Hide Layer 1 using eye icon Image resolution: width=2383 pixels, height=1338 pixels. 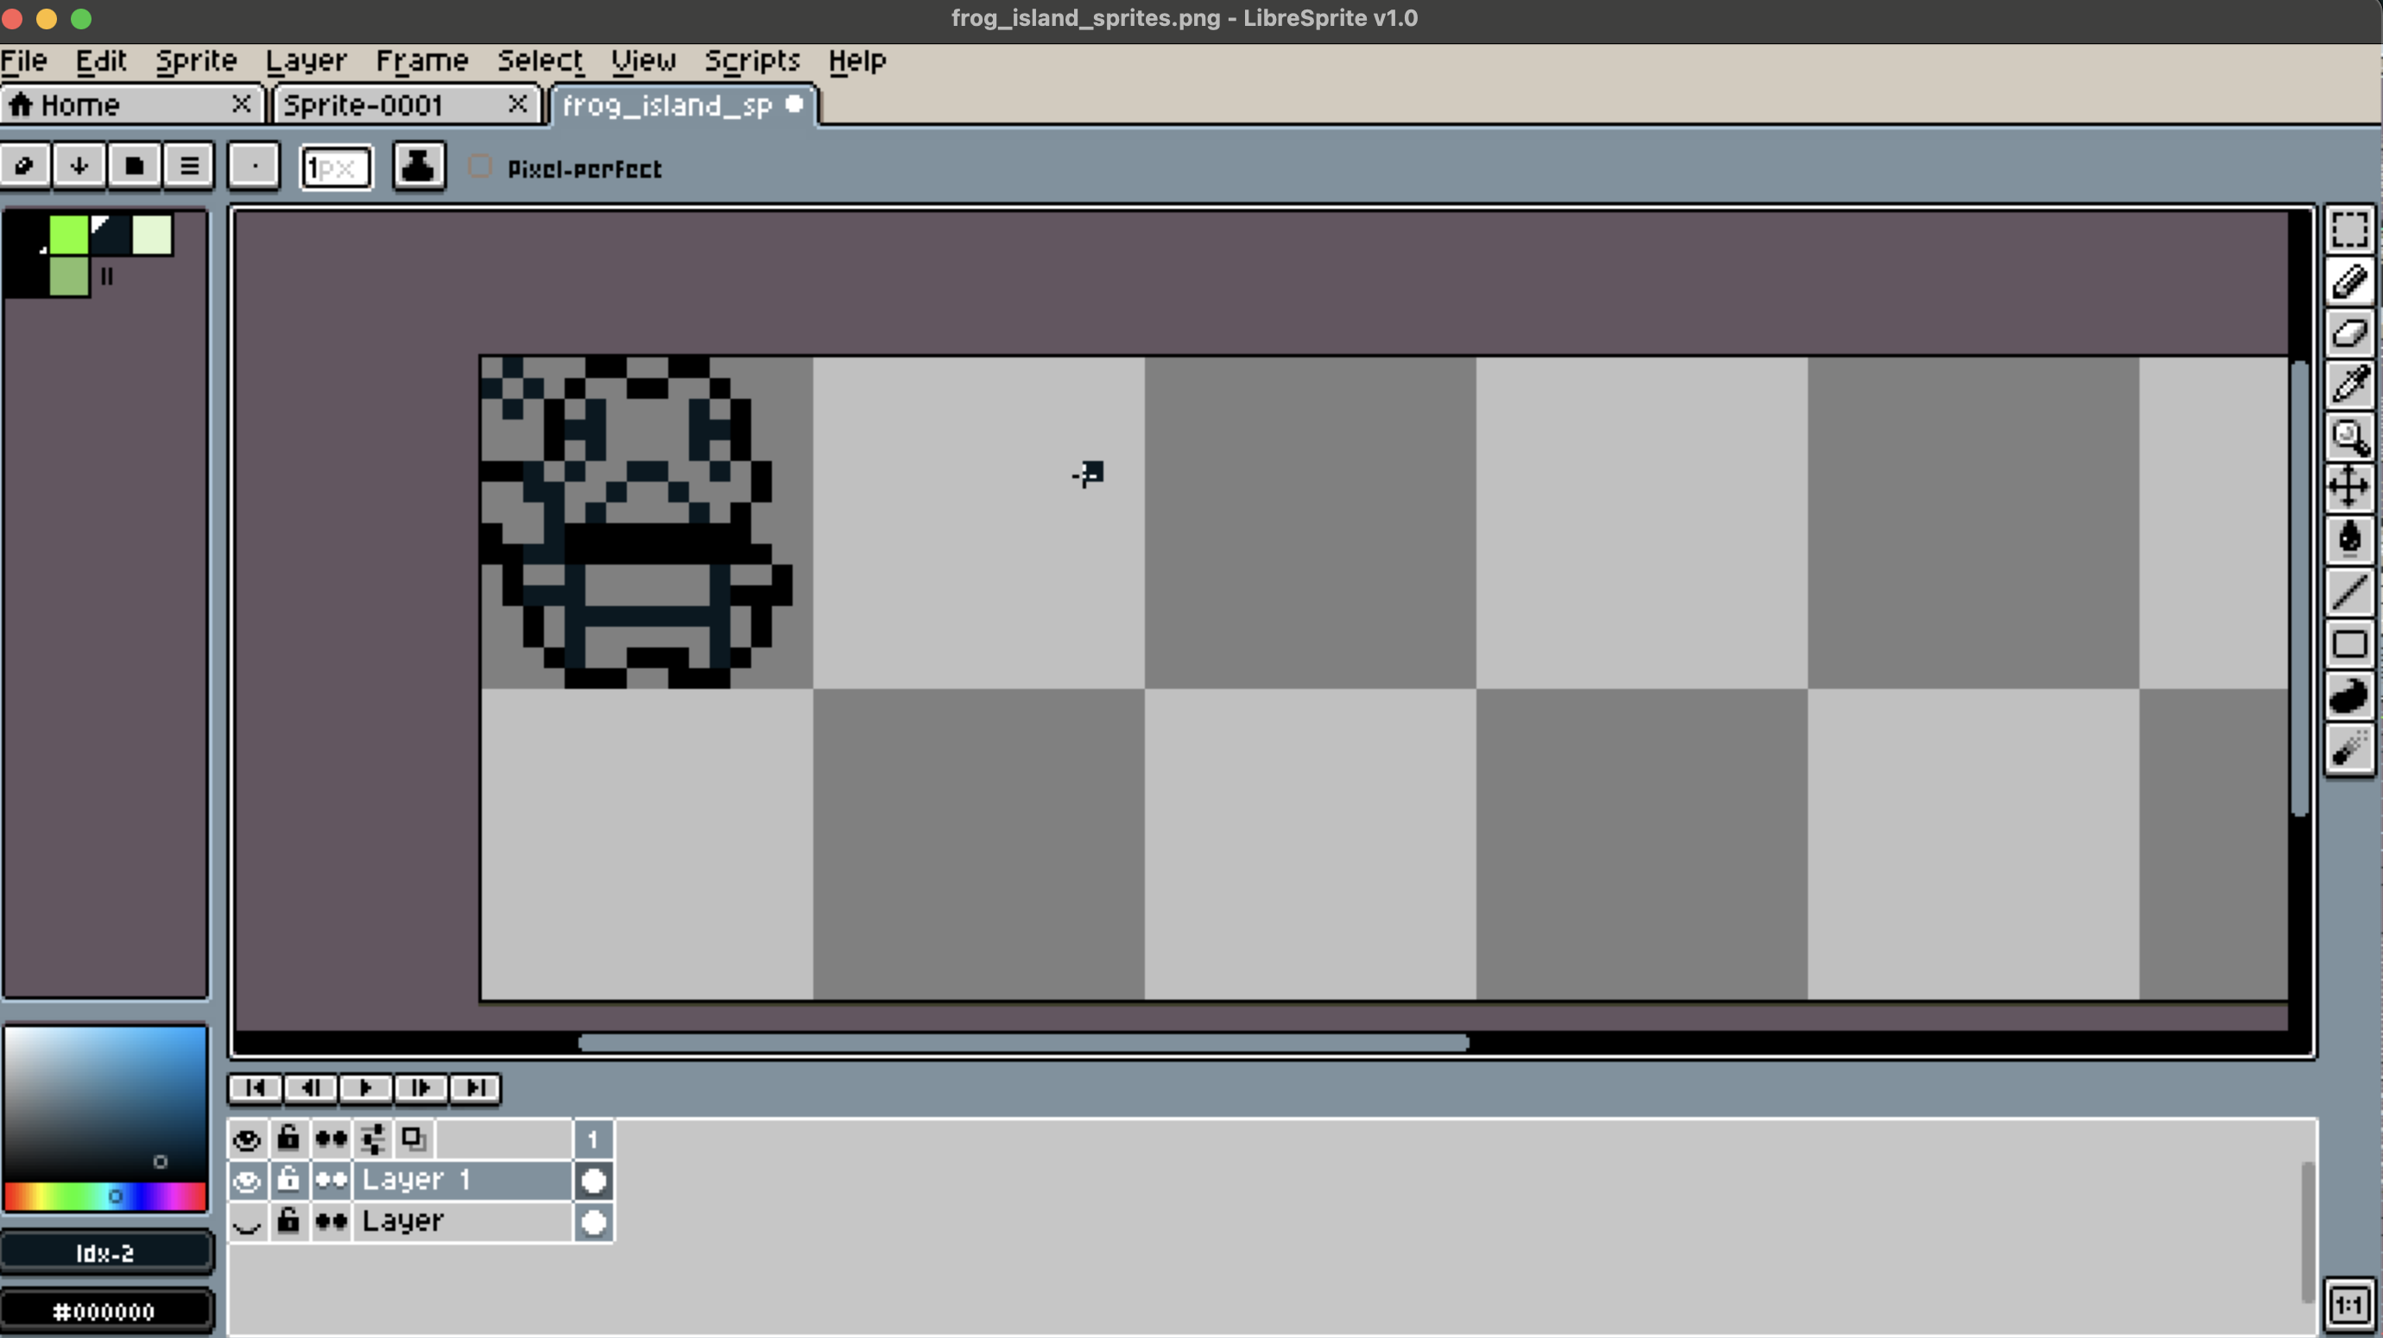246,1181
